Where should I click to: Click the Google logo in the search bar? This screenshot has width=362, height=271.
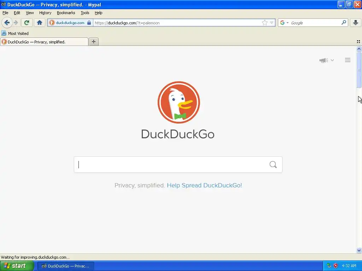pyautogui.click(x=282, y=23)
